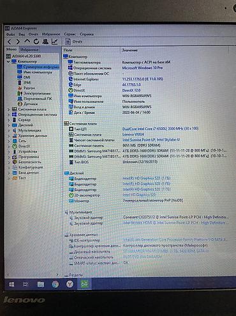236x316 pixels.
Task: Select the DMI tree item
Action: [27, 77]
